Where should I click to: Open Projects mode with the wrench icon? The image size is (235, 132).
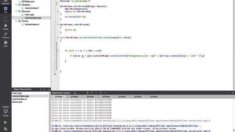pyautogui.click(x=6, y=35)
